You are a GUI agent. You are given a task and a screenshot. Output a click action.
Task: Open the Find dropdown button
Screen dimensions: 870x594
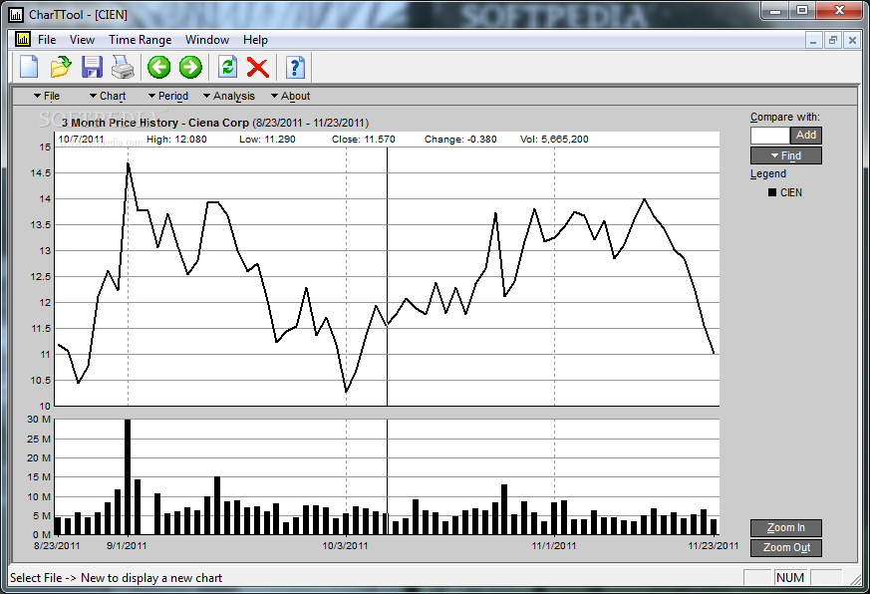[x=786, y=155]
